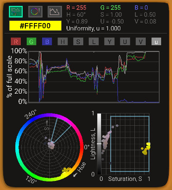Enable the S saturation channel button

pyautogui.click(x=78, y=42)
